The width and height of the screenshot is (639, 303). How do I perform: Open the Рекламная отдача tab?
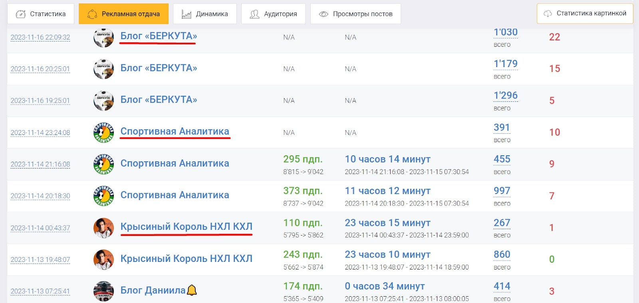click(123, 14)
